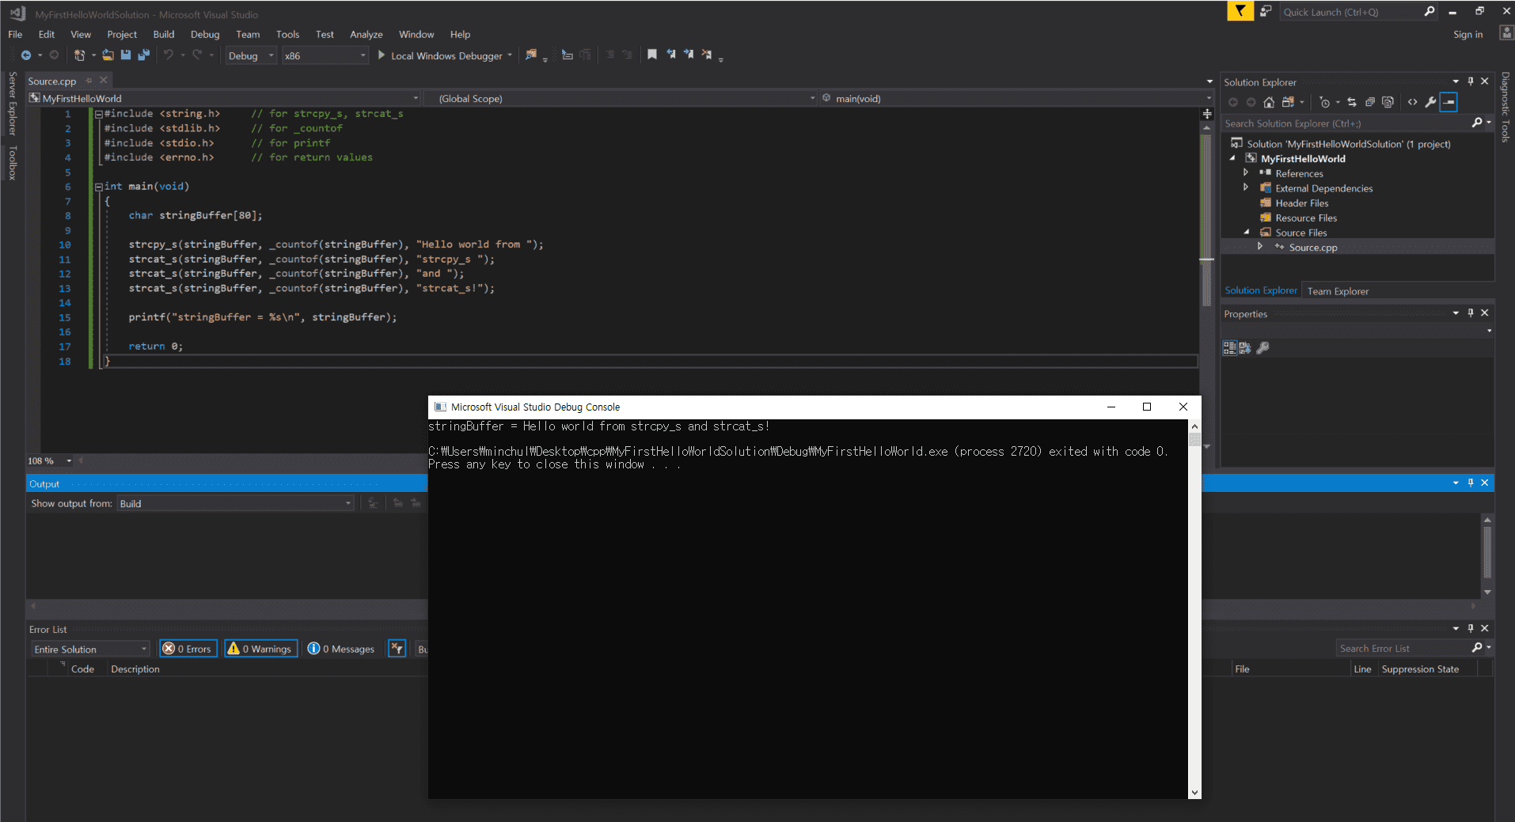Open the Entire Solution scope dropdown
1515x822 pixels.
(x=90, y=649)
